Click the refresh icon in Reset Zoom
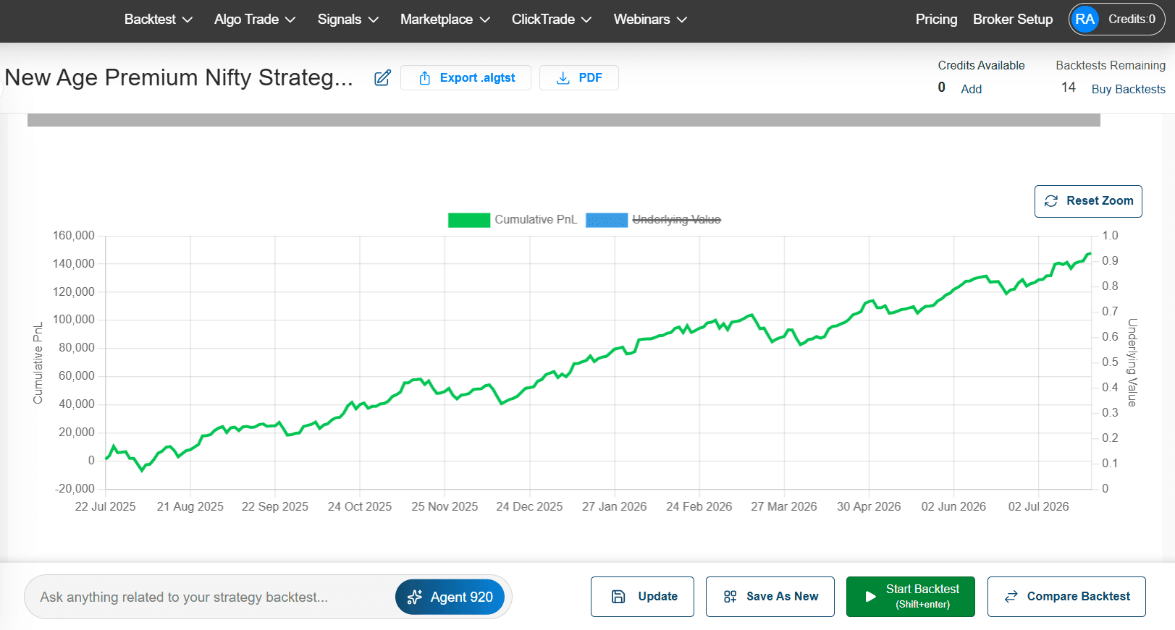 pyautogui.click(x=1051, y=201)
